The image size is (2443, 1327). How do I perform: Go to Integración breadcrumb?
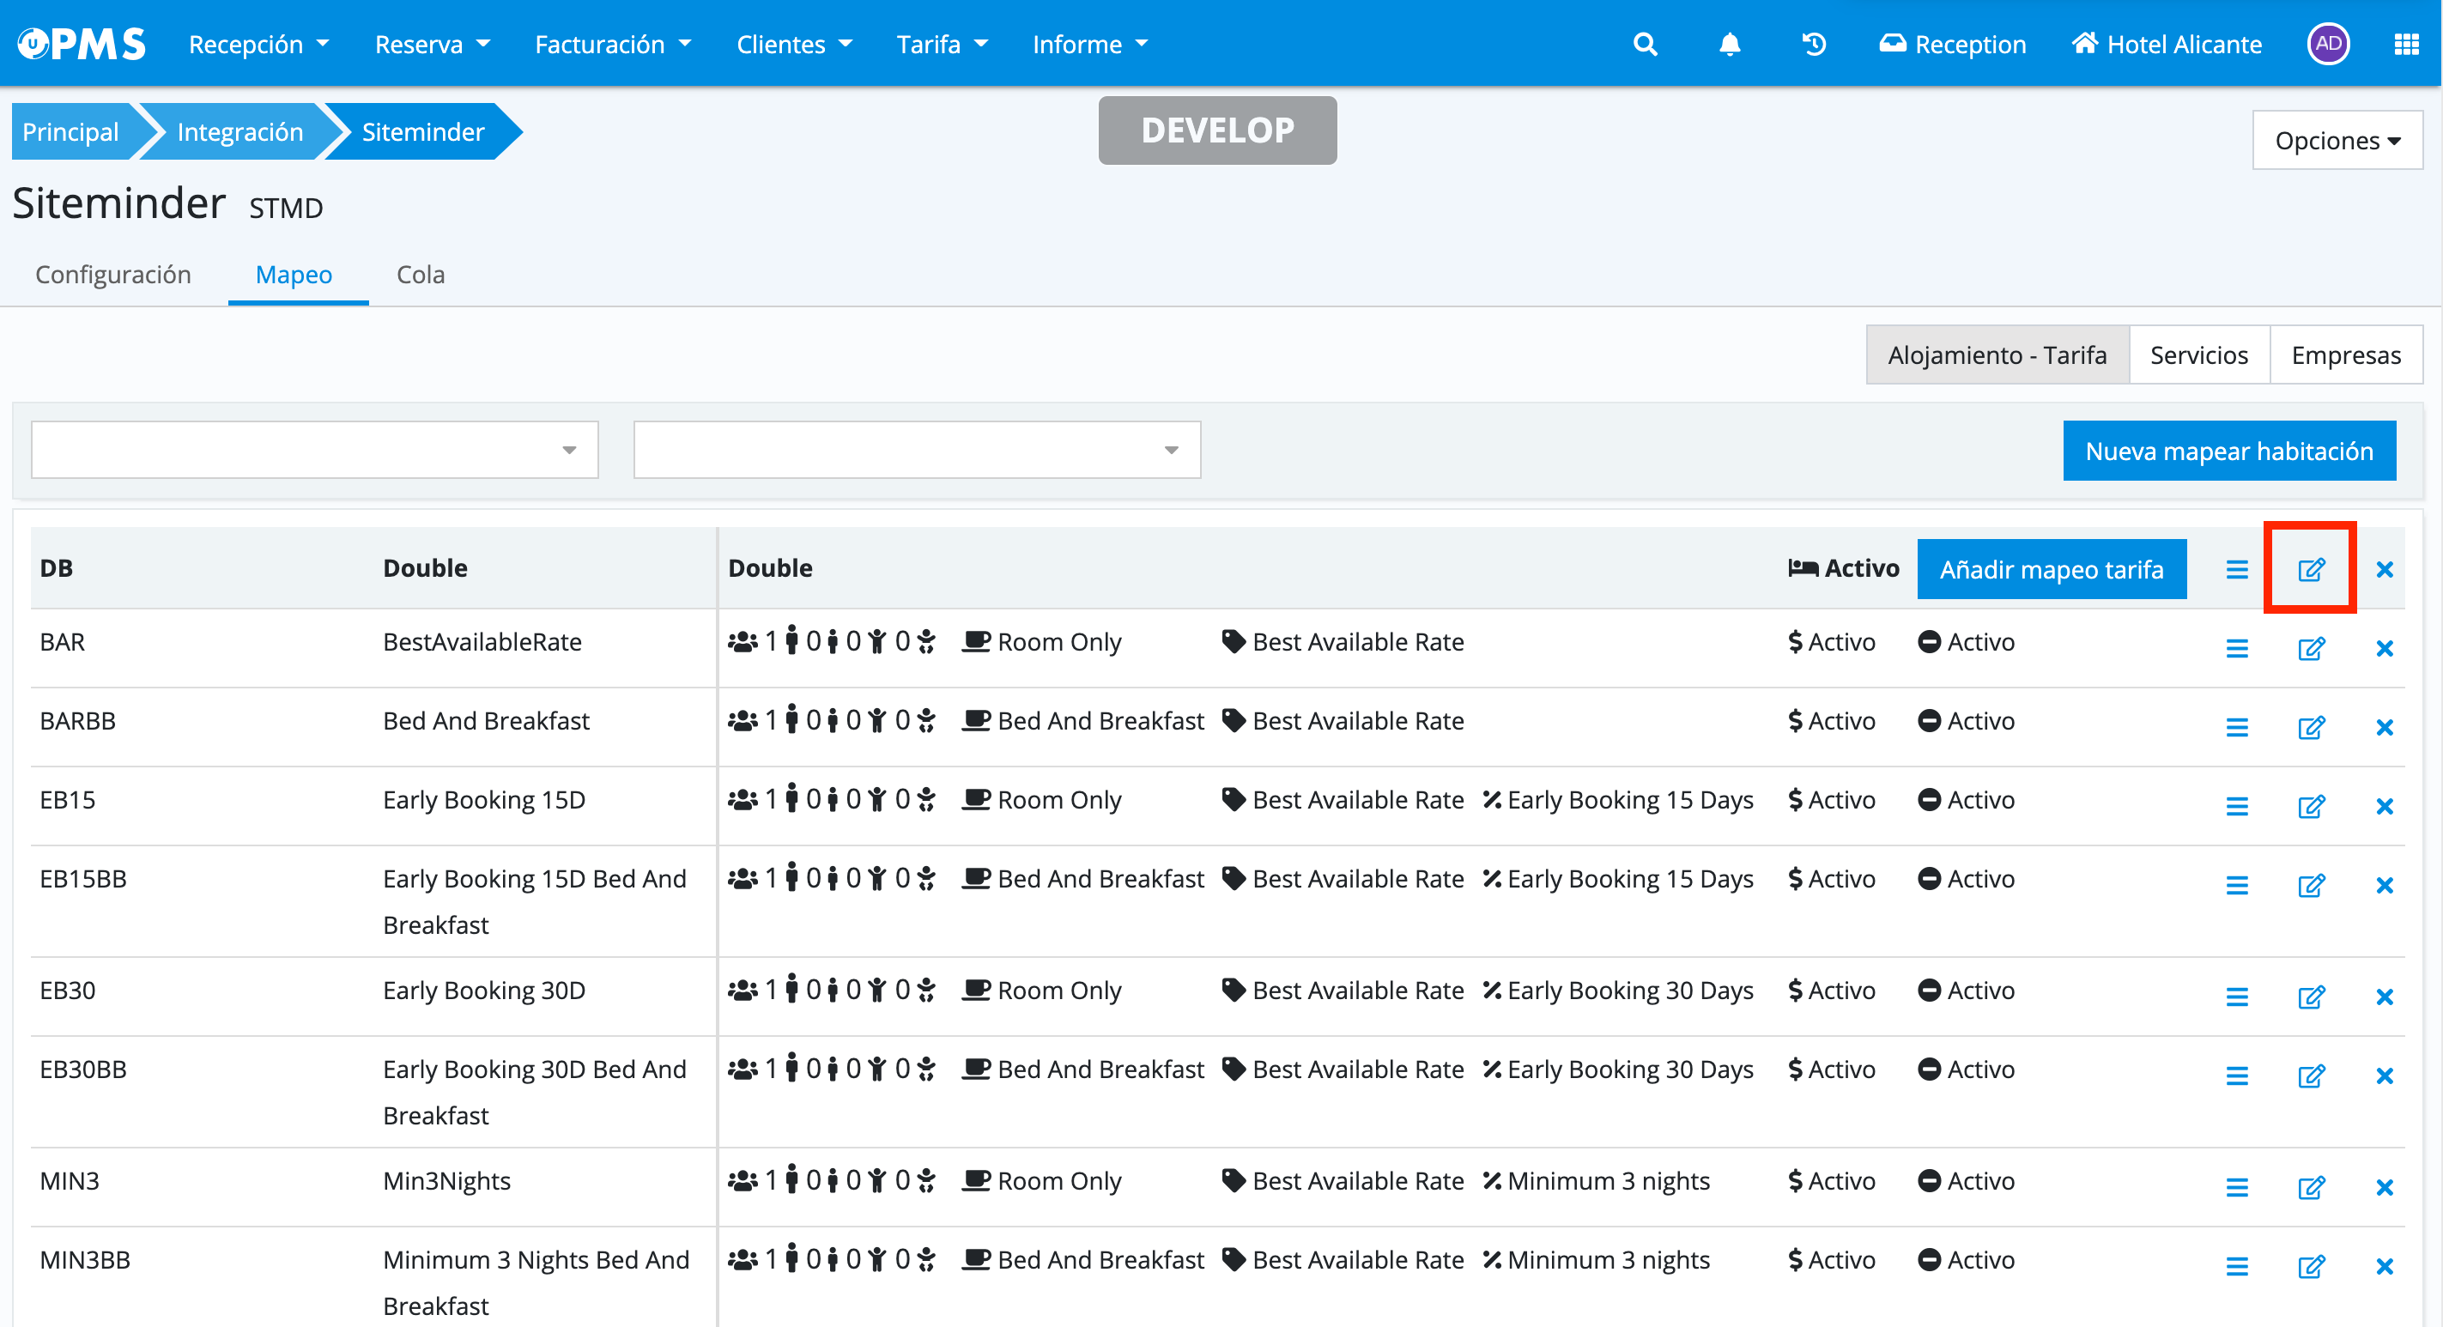tap(240, 132)
